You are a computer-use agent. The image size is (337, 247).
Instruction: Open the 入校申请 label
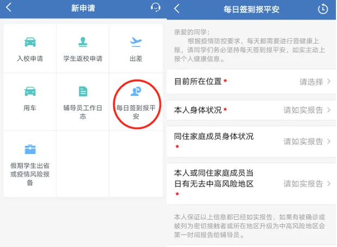point(30,59)
